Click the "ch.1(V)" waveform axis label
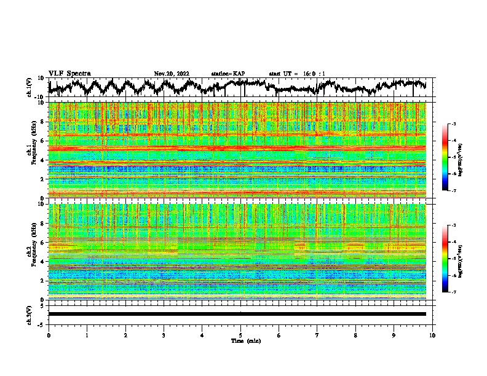487x376 pixels. 30,87
